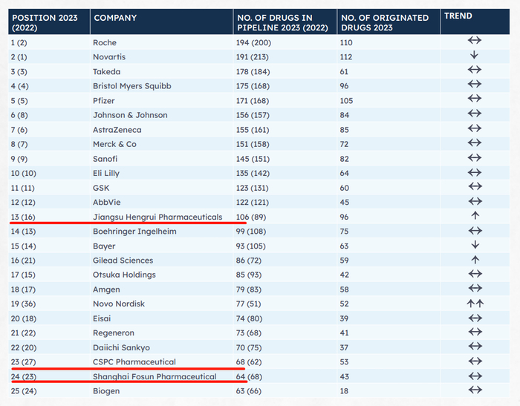Click the sideways trend arrow for CSPC Pharmaceutical
The image size is (520, 406).
click(475, 361)
